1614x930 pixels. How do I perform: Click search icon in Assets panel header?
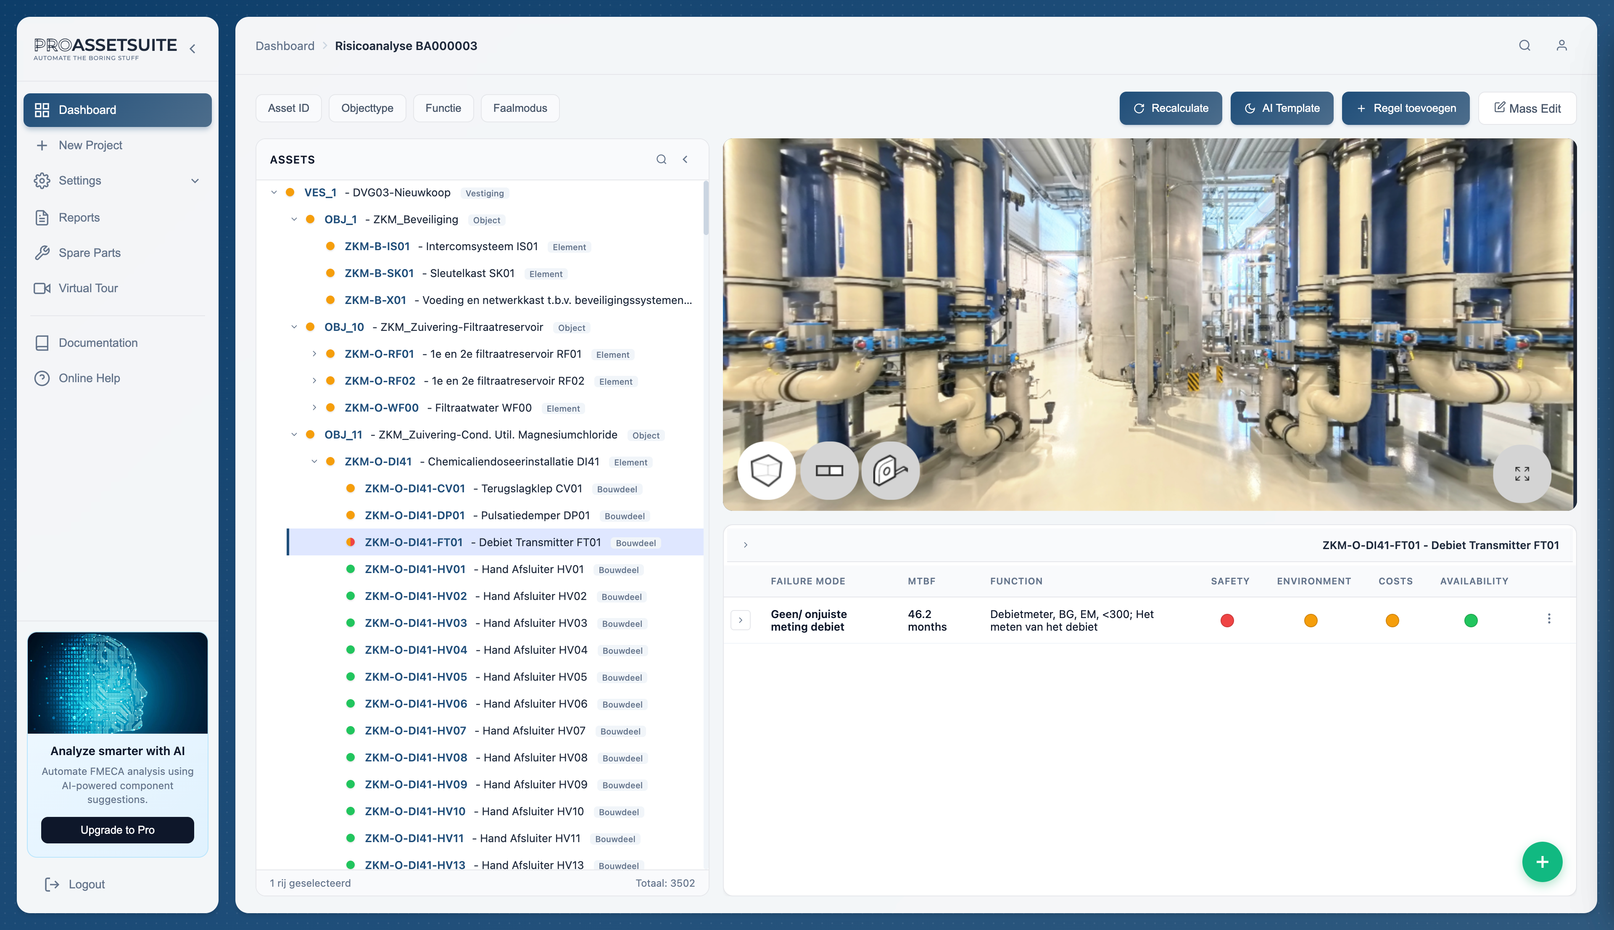pos(662,160)
